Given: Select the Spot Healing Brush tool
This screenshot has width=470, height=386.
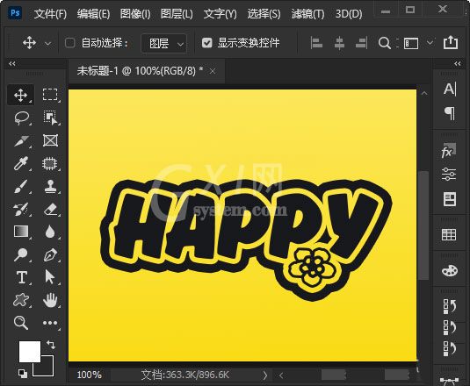Looking at the screenshot, I should click(49, 164).
